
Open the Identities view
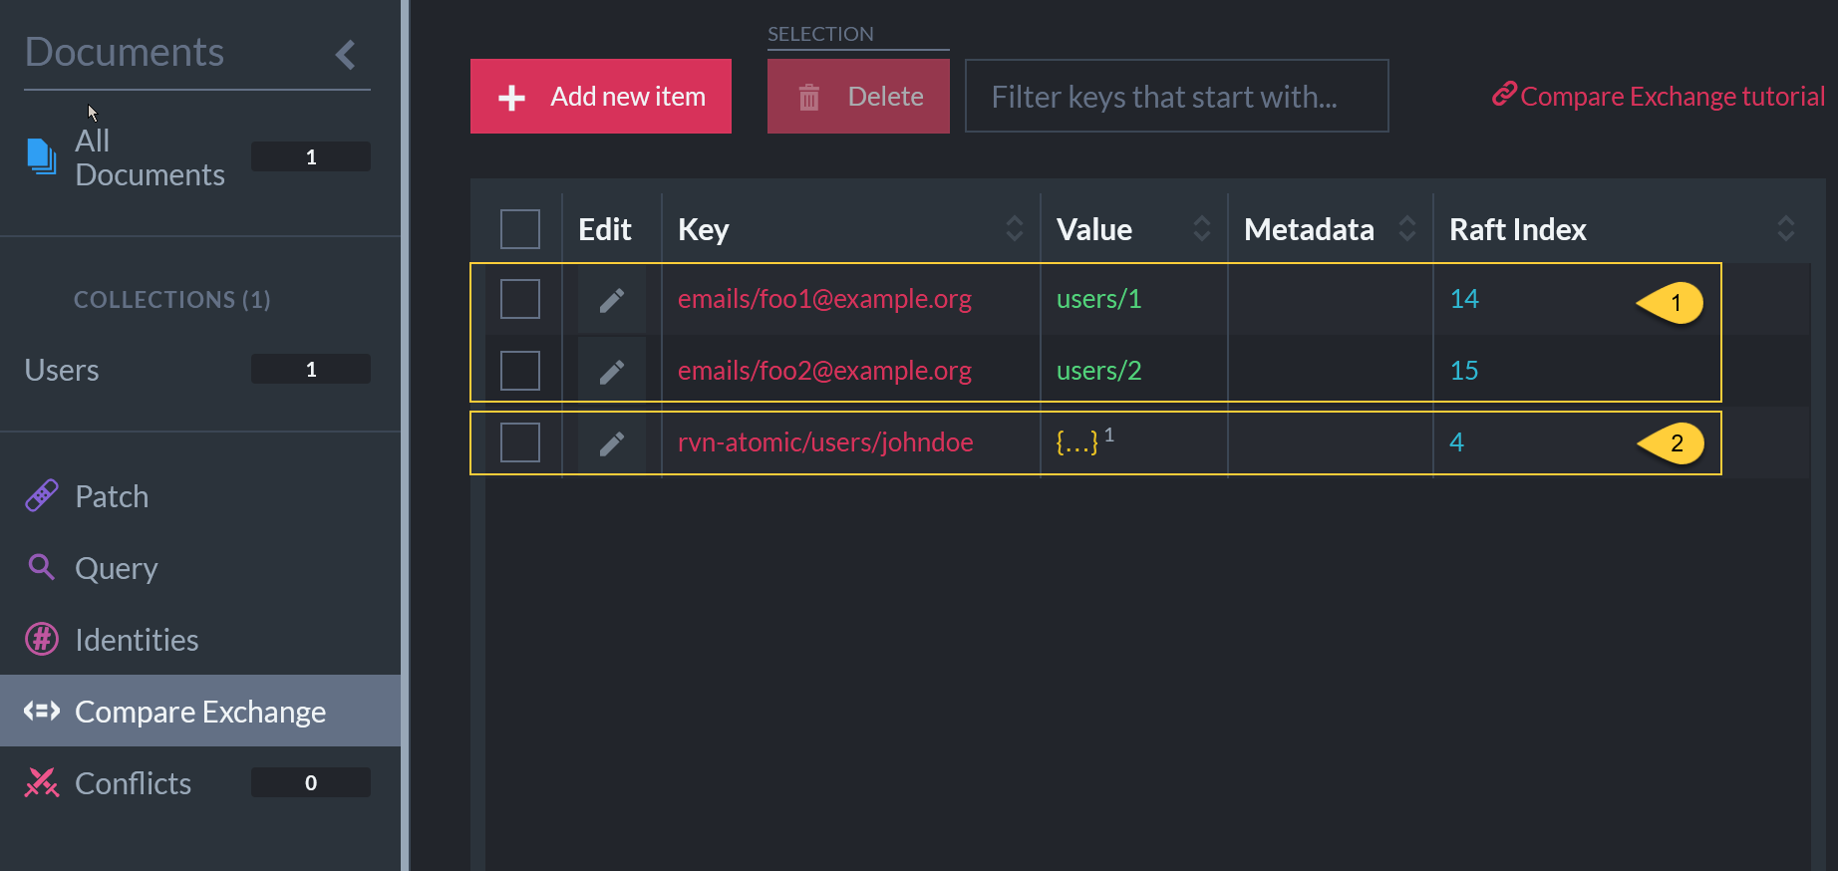[x=137, y=640]
